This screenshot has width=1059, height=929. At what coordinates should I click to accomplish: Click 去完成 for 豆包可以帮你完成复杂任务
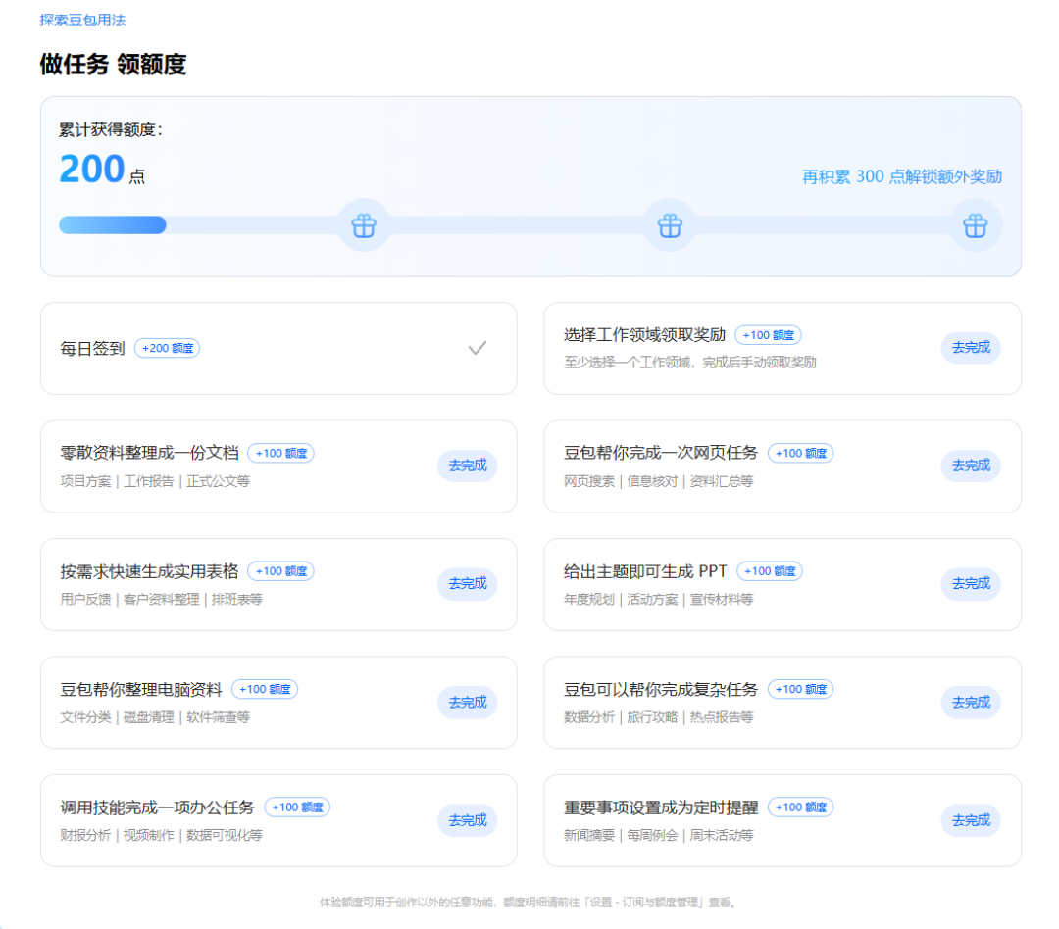[x=971, y=703]
